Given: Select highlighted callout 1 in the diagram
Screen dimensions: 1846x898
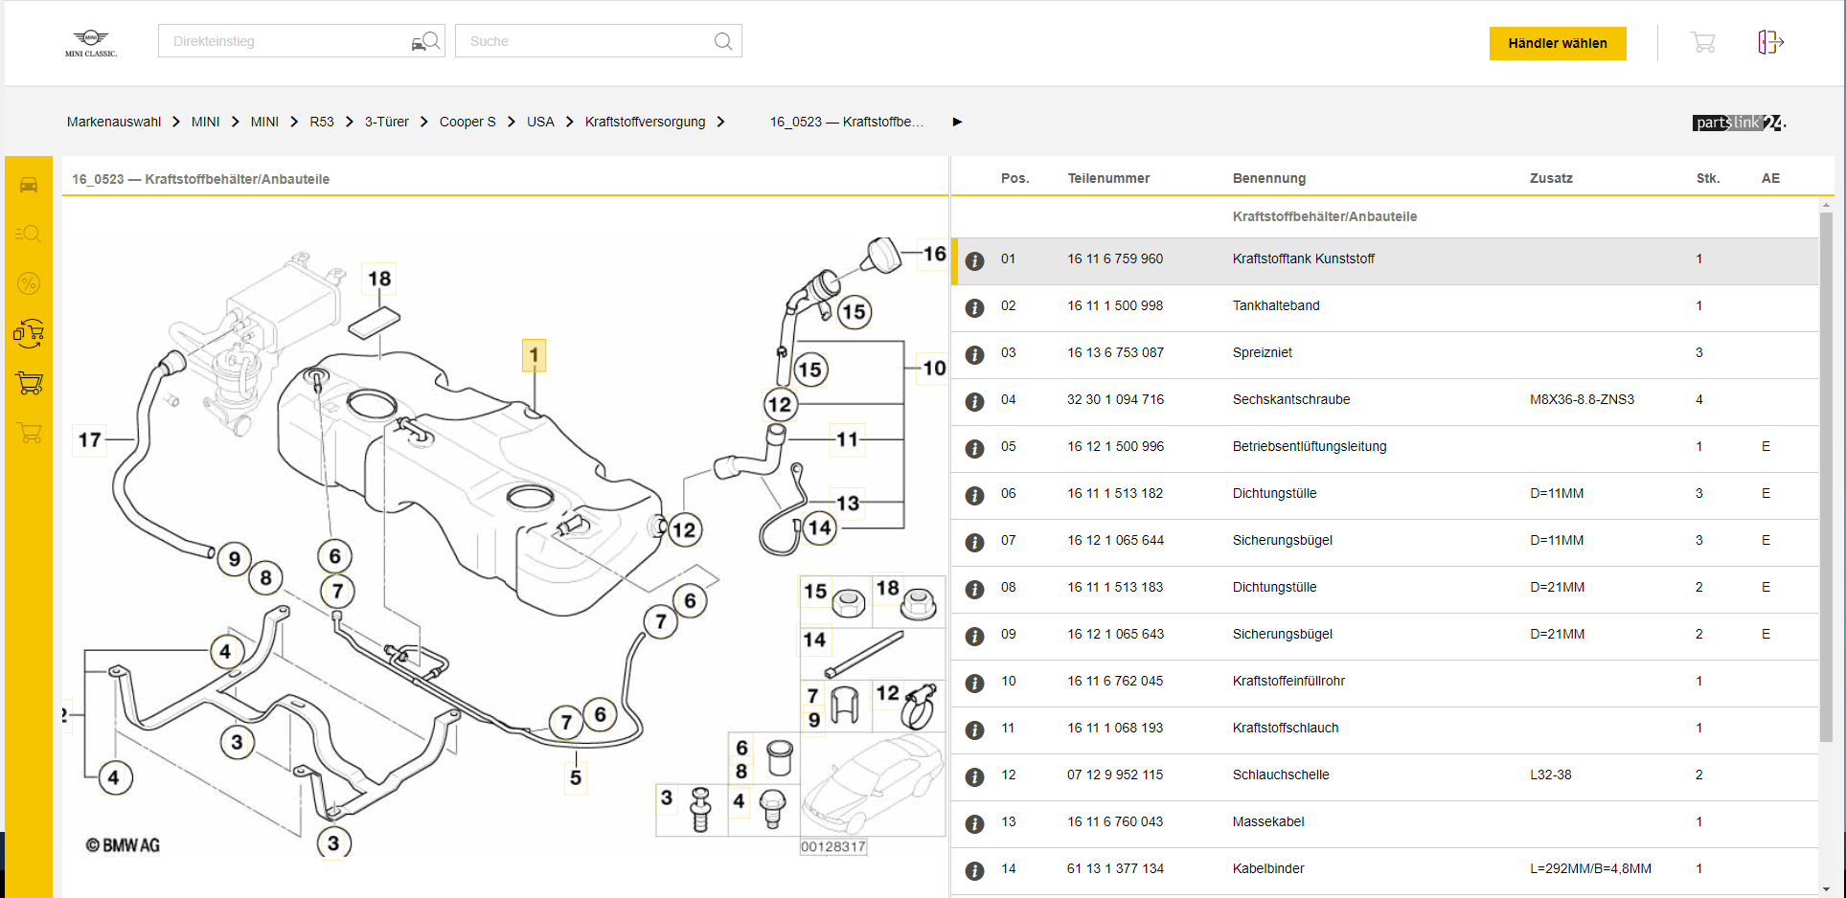Looking at the screenshot, I should [534, 355].
